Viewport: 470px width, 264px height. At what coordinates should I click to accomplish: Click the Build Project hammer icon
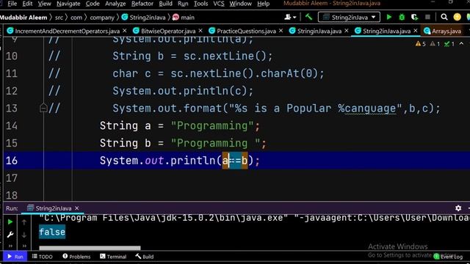[308, 18]
